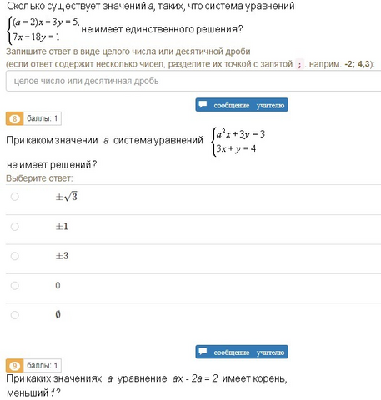Select the radio button for answer 0

[x=14, y=286]
